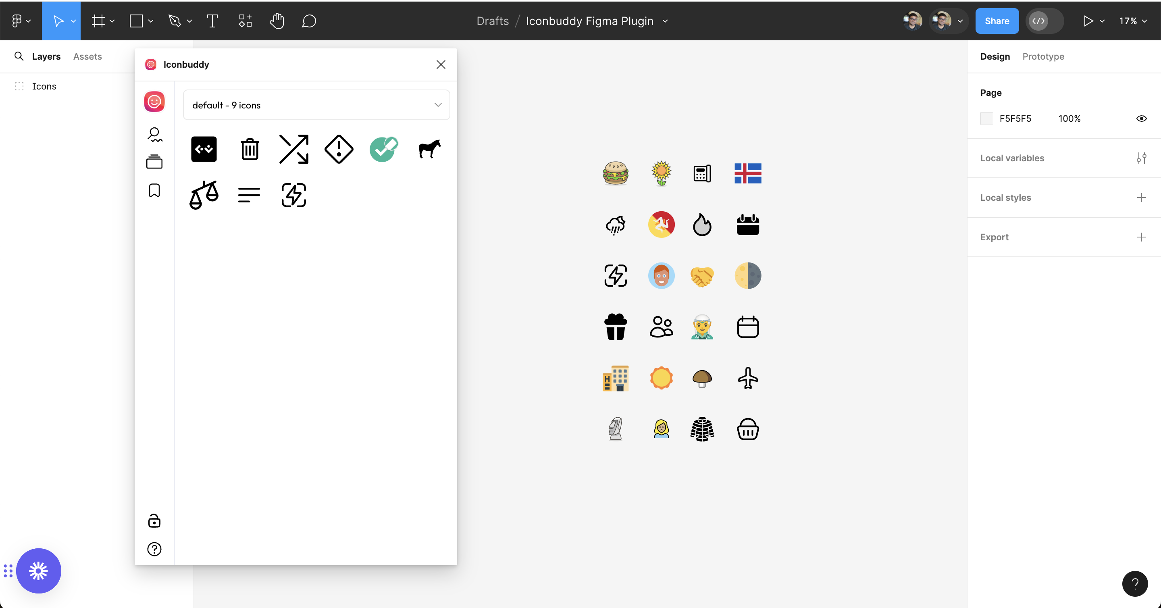This screenshot has height=608, width=1161.
Task: Open Move tool options dropdown arrow
Action: [x=73, y=21]
